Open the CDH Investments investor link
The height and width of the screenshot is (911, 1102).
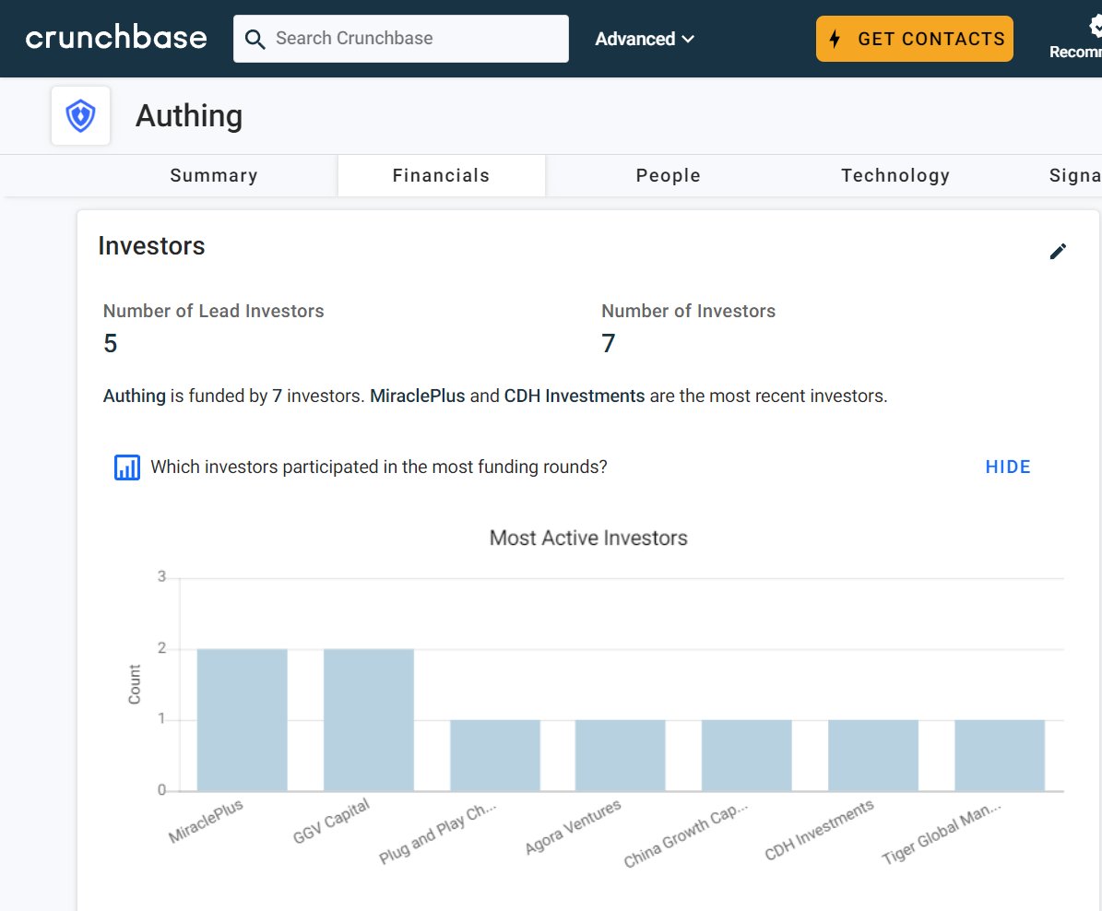click(x=575, y=396)
